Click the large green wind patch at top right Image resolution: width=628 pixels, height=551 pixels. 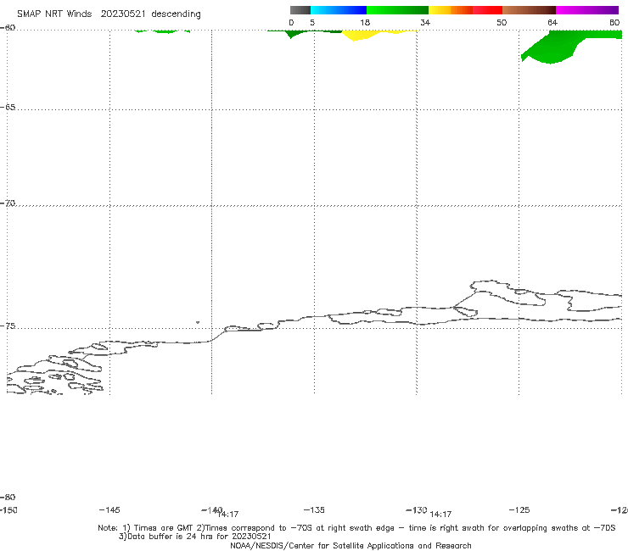561,46
